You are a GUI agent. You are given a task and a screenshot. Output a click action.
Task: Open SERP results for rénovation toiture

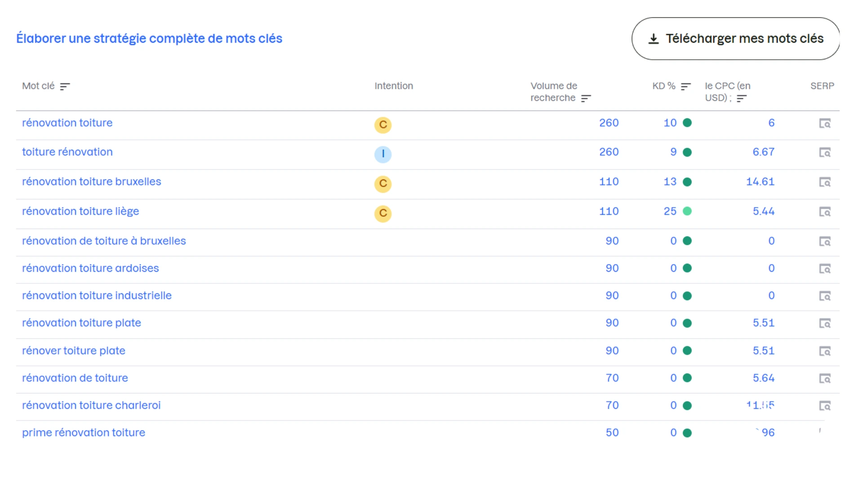coord(825,123)
